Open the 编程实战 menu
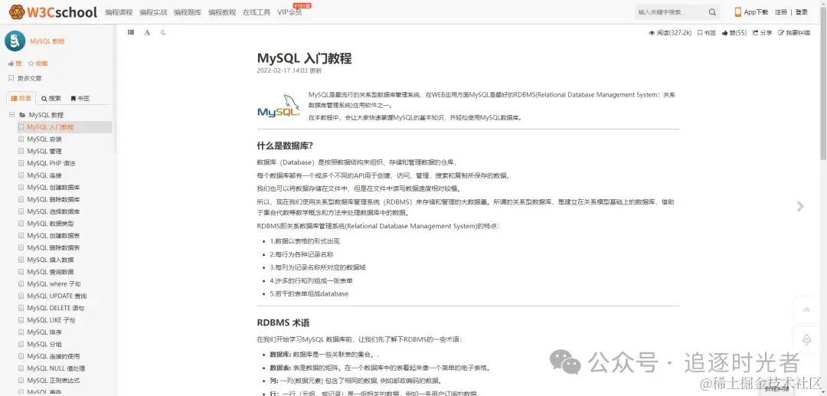Screen dimensions: 827x396 153,12
